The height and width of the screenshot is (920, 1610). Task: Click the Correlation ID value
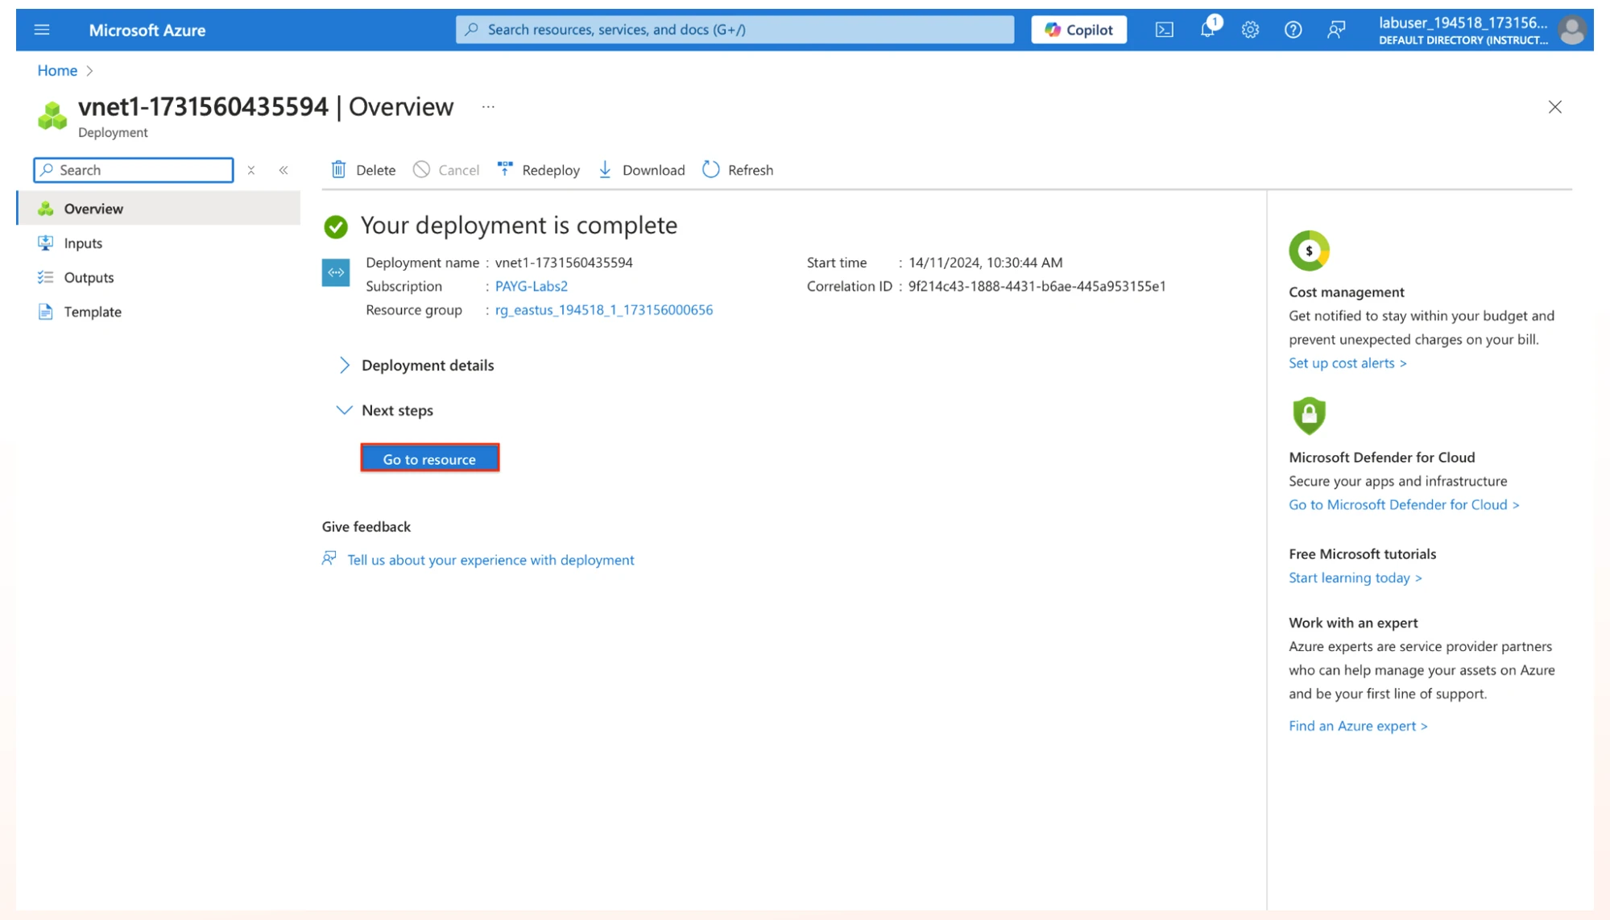1037,286
